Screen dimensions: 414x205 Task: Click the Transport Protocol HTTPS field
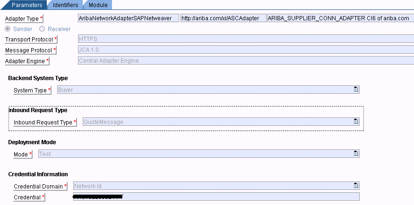coord(246,39)
